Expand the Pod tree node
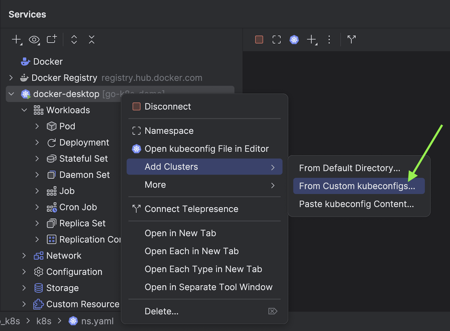Viewport: 450px width, 331px height. (37, 126)
